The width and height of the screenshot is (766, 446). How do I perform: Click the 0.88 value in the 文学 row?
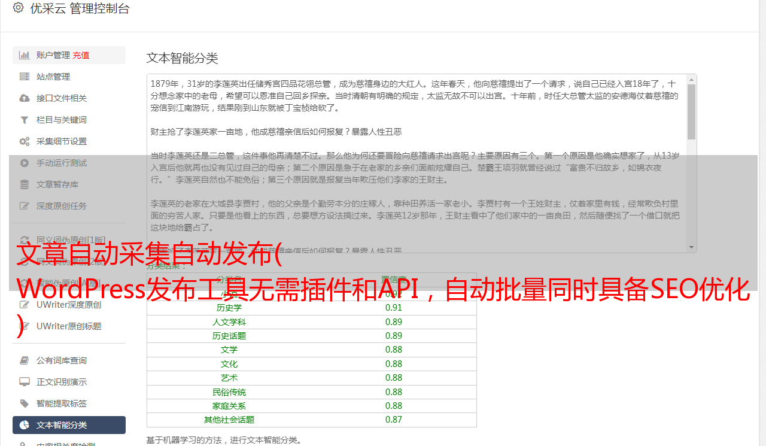[x=394, y=350]
